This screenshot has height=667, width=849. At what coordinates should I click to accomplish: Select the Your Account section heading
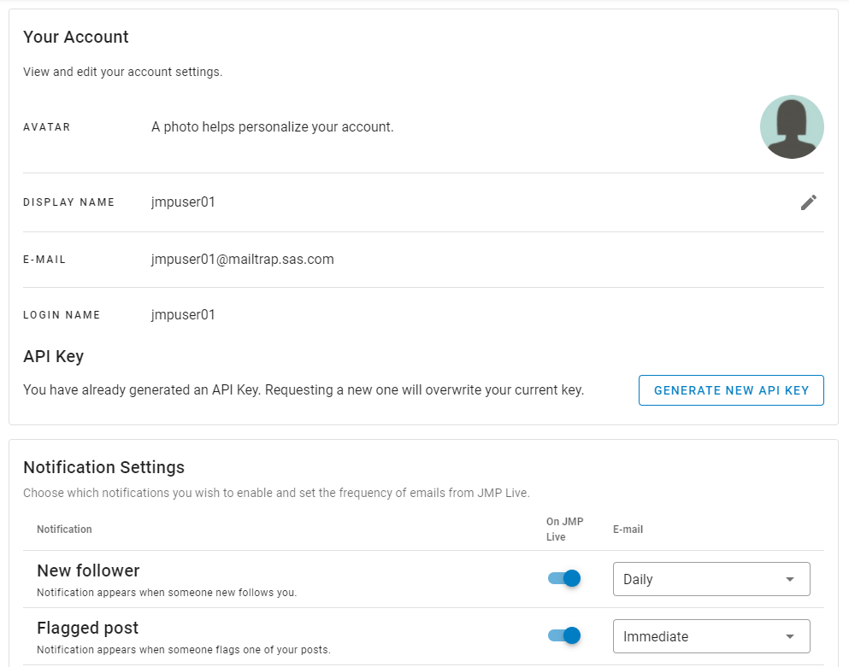pos(75,37)
